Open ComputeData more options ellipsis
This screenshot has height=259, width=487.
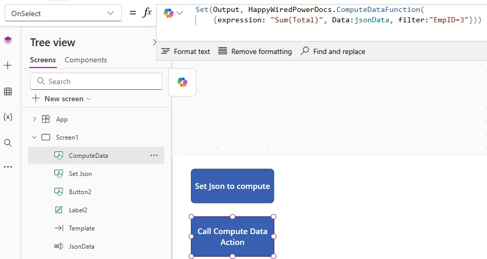click(x=154, y=156)
